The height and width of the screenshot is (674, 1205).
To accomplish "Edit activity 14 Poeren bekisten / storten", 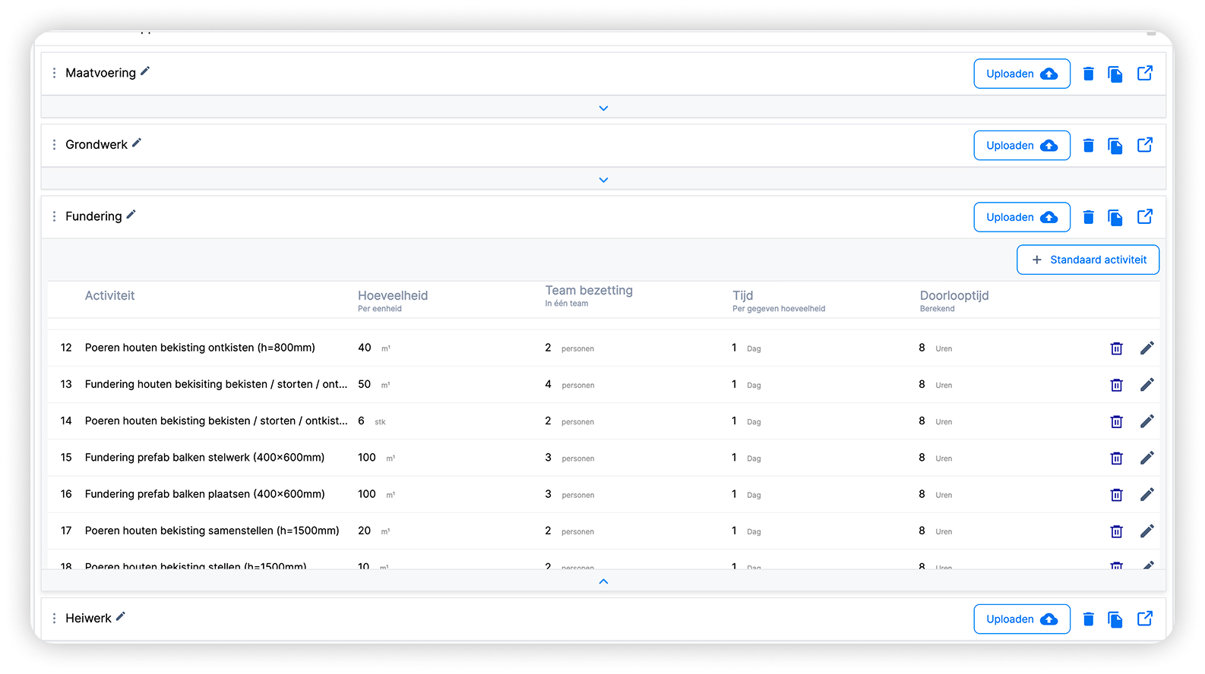I will click(x=1147, y=420).
